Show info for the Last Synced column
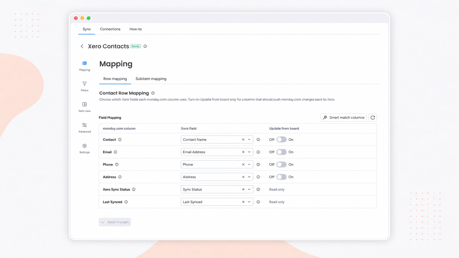The image size is (459, 258). tap(126, 202)
